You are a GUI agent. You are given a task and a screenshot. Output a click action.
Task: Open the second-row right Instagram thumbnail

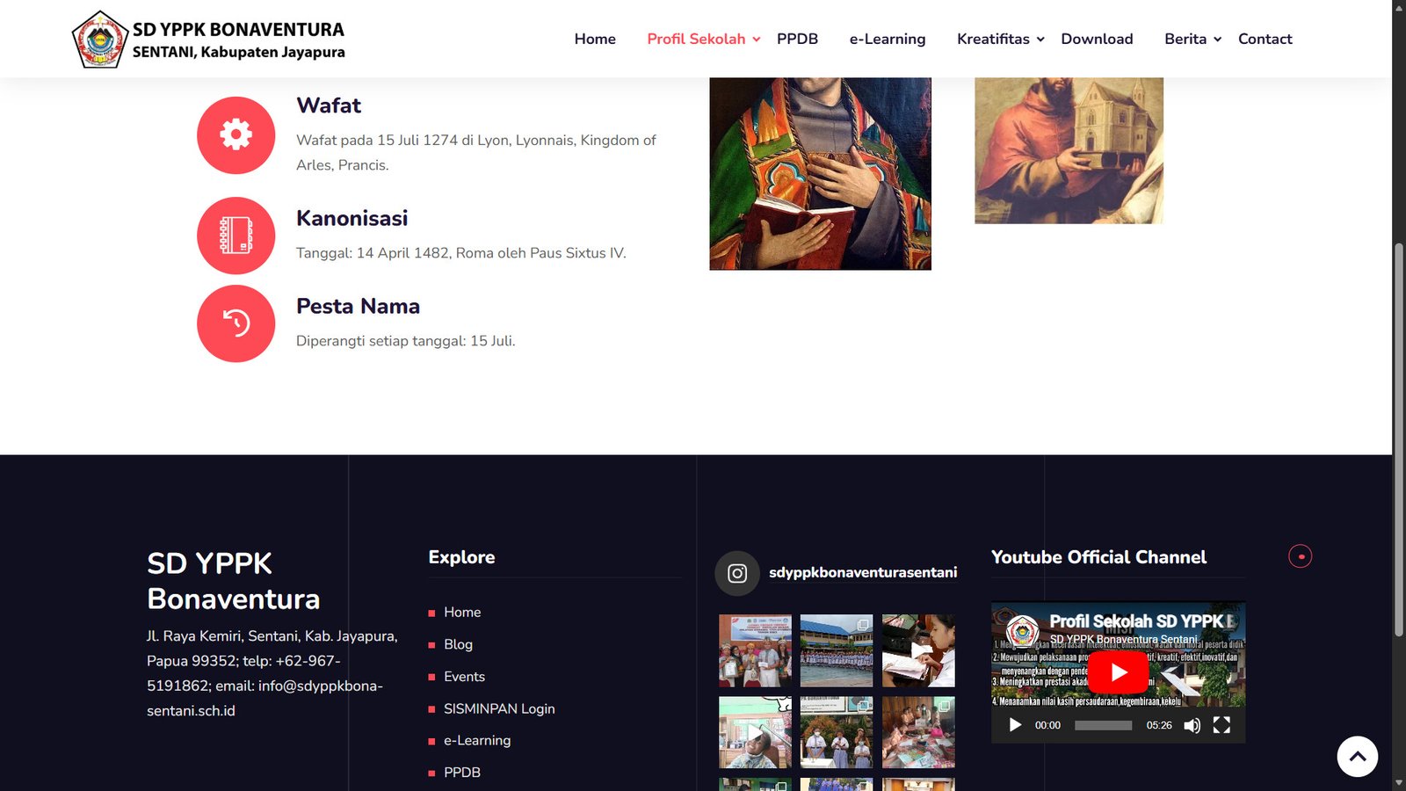(x=918, y=732)
